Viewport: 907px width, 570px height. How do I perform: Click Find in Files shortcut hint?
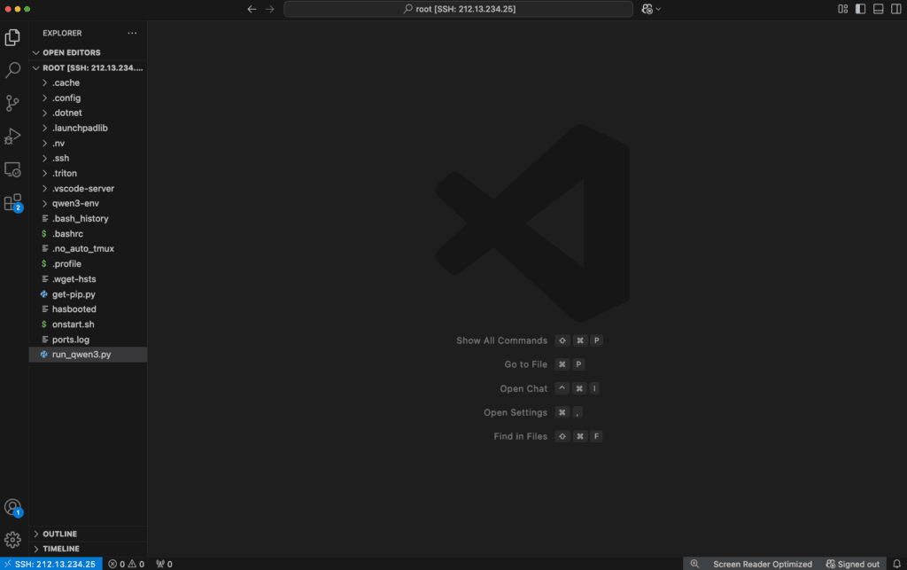[x=547, y=436]
